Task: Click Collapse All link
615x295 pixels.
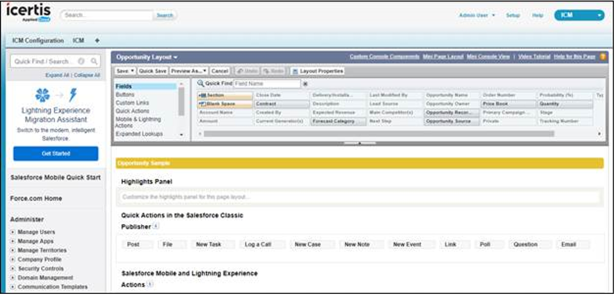Action: [87, 75]
